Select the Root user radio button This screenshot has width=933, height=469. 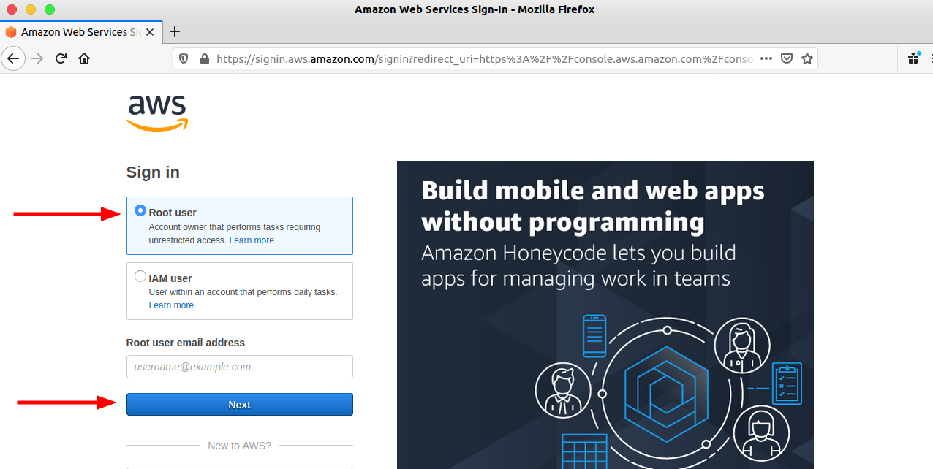140,210
